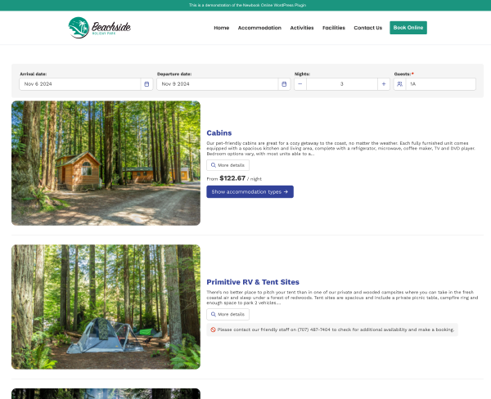Open More details for Primitive RV & Tent Sites

[x=228, y=314]
